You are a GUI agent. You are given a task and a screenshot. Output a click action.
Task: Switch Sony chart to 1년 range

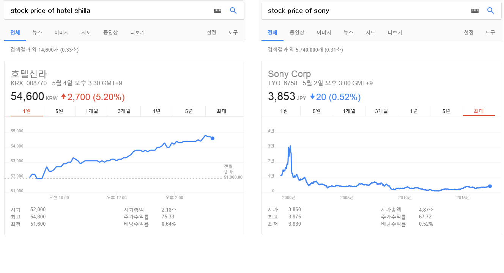414,111
